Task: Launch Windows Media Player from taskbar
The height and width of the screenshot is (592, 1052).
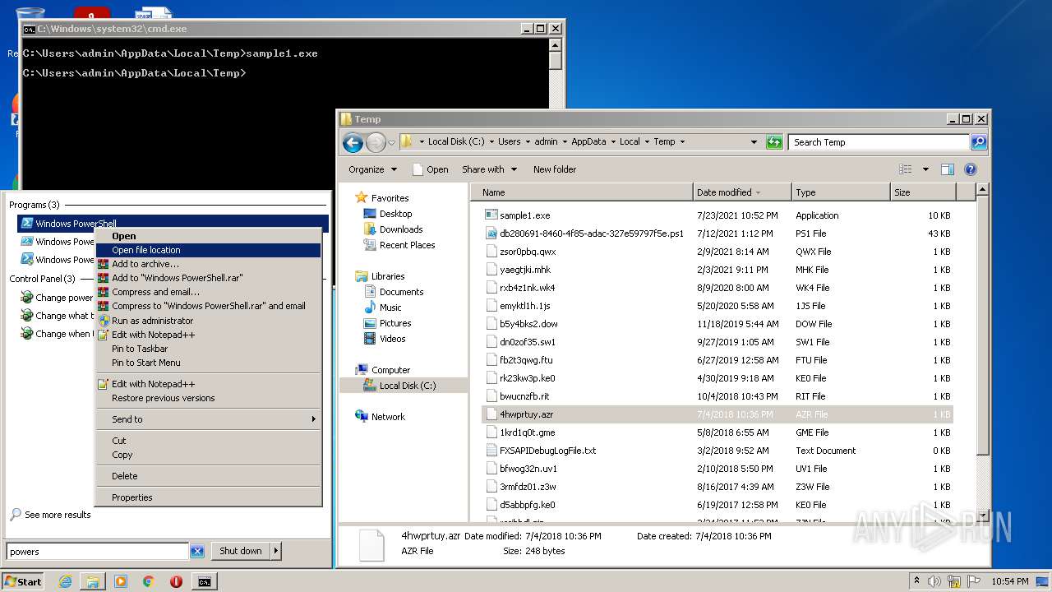Action: point(121,581)
